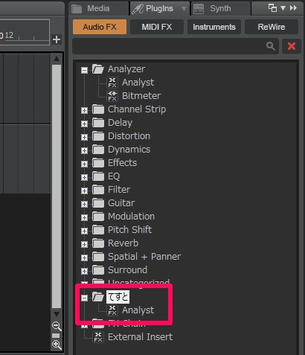This screenshot has width=305, height=355.
Task: Click the red X clear search button
Action: pyautogui.click(x=292, y=46)
